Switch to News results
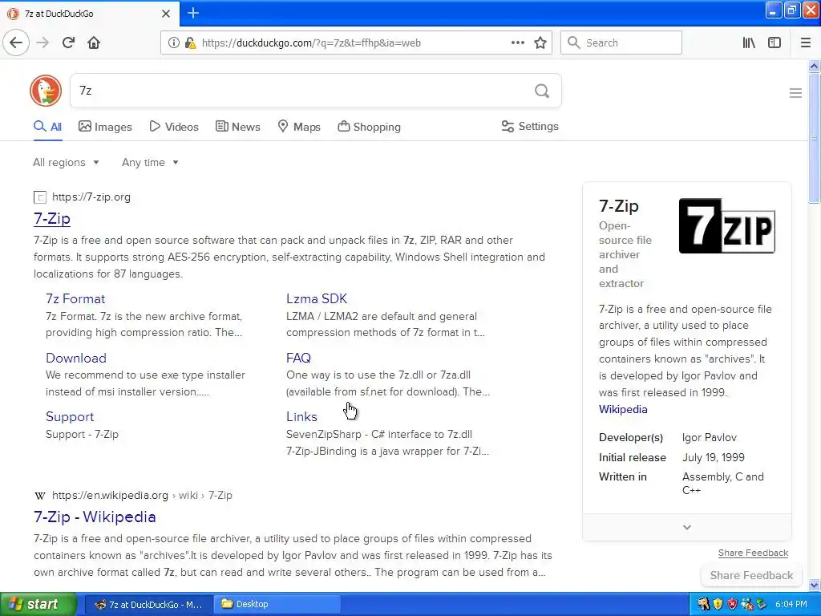Viewport: 821px width, 616px height. pos(237,126)
